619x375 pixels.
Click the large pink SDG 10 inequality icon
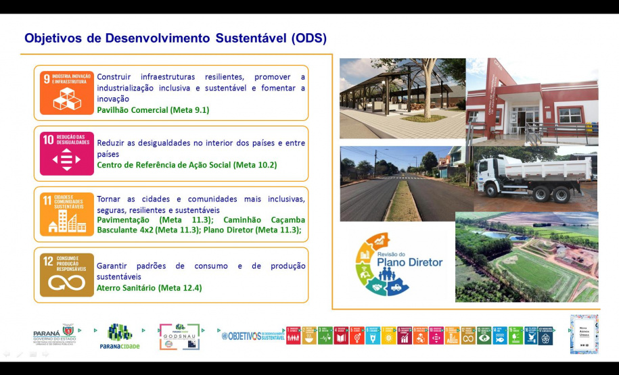(x=66, y=153)
